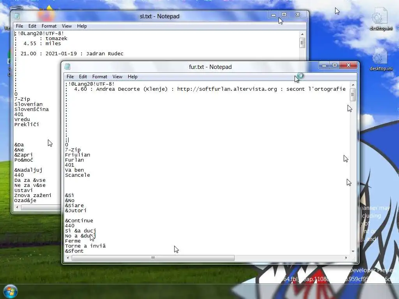This screenshot has width=399, height=299.
Task: Maximize the sl.txt Notepad window
Action: pyautogui.click(x=284, y=15)
